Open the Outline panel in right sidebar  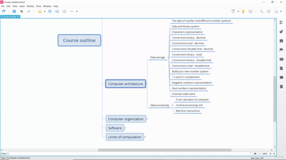[281, 22]
